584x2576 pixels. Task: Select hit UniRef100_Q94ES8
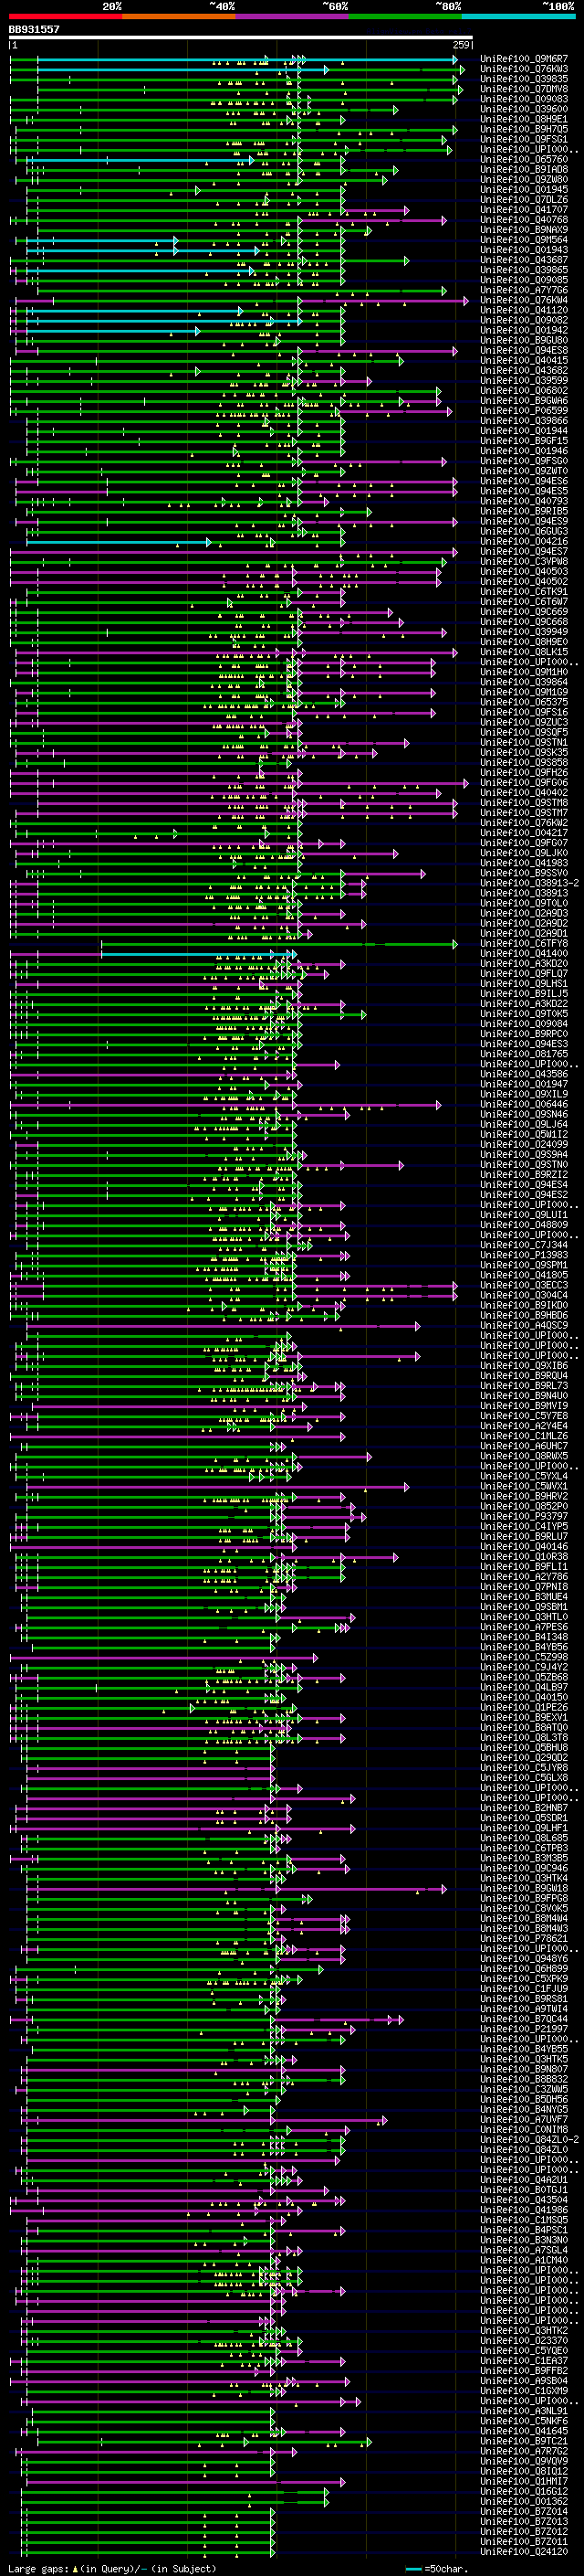(x=524, y=350)
